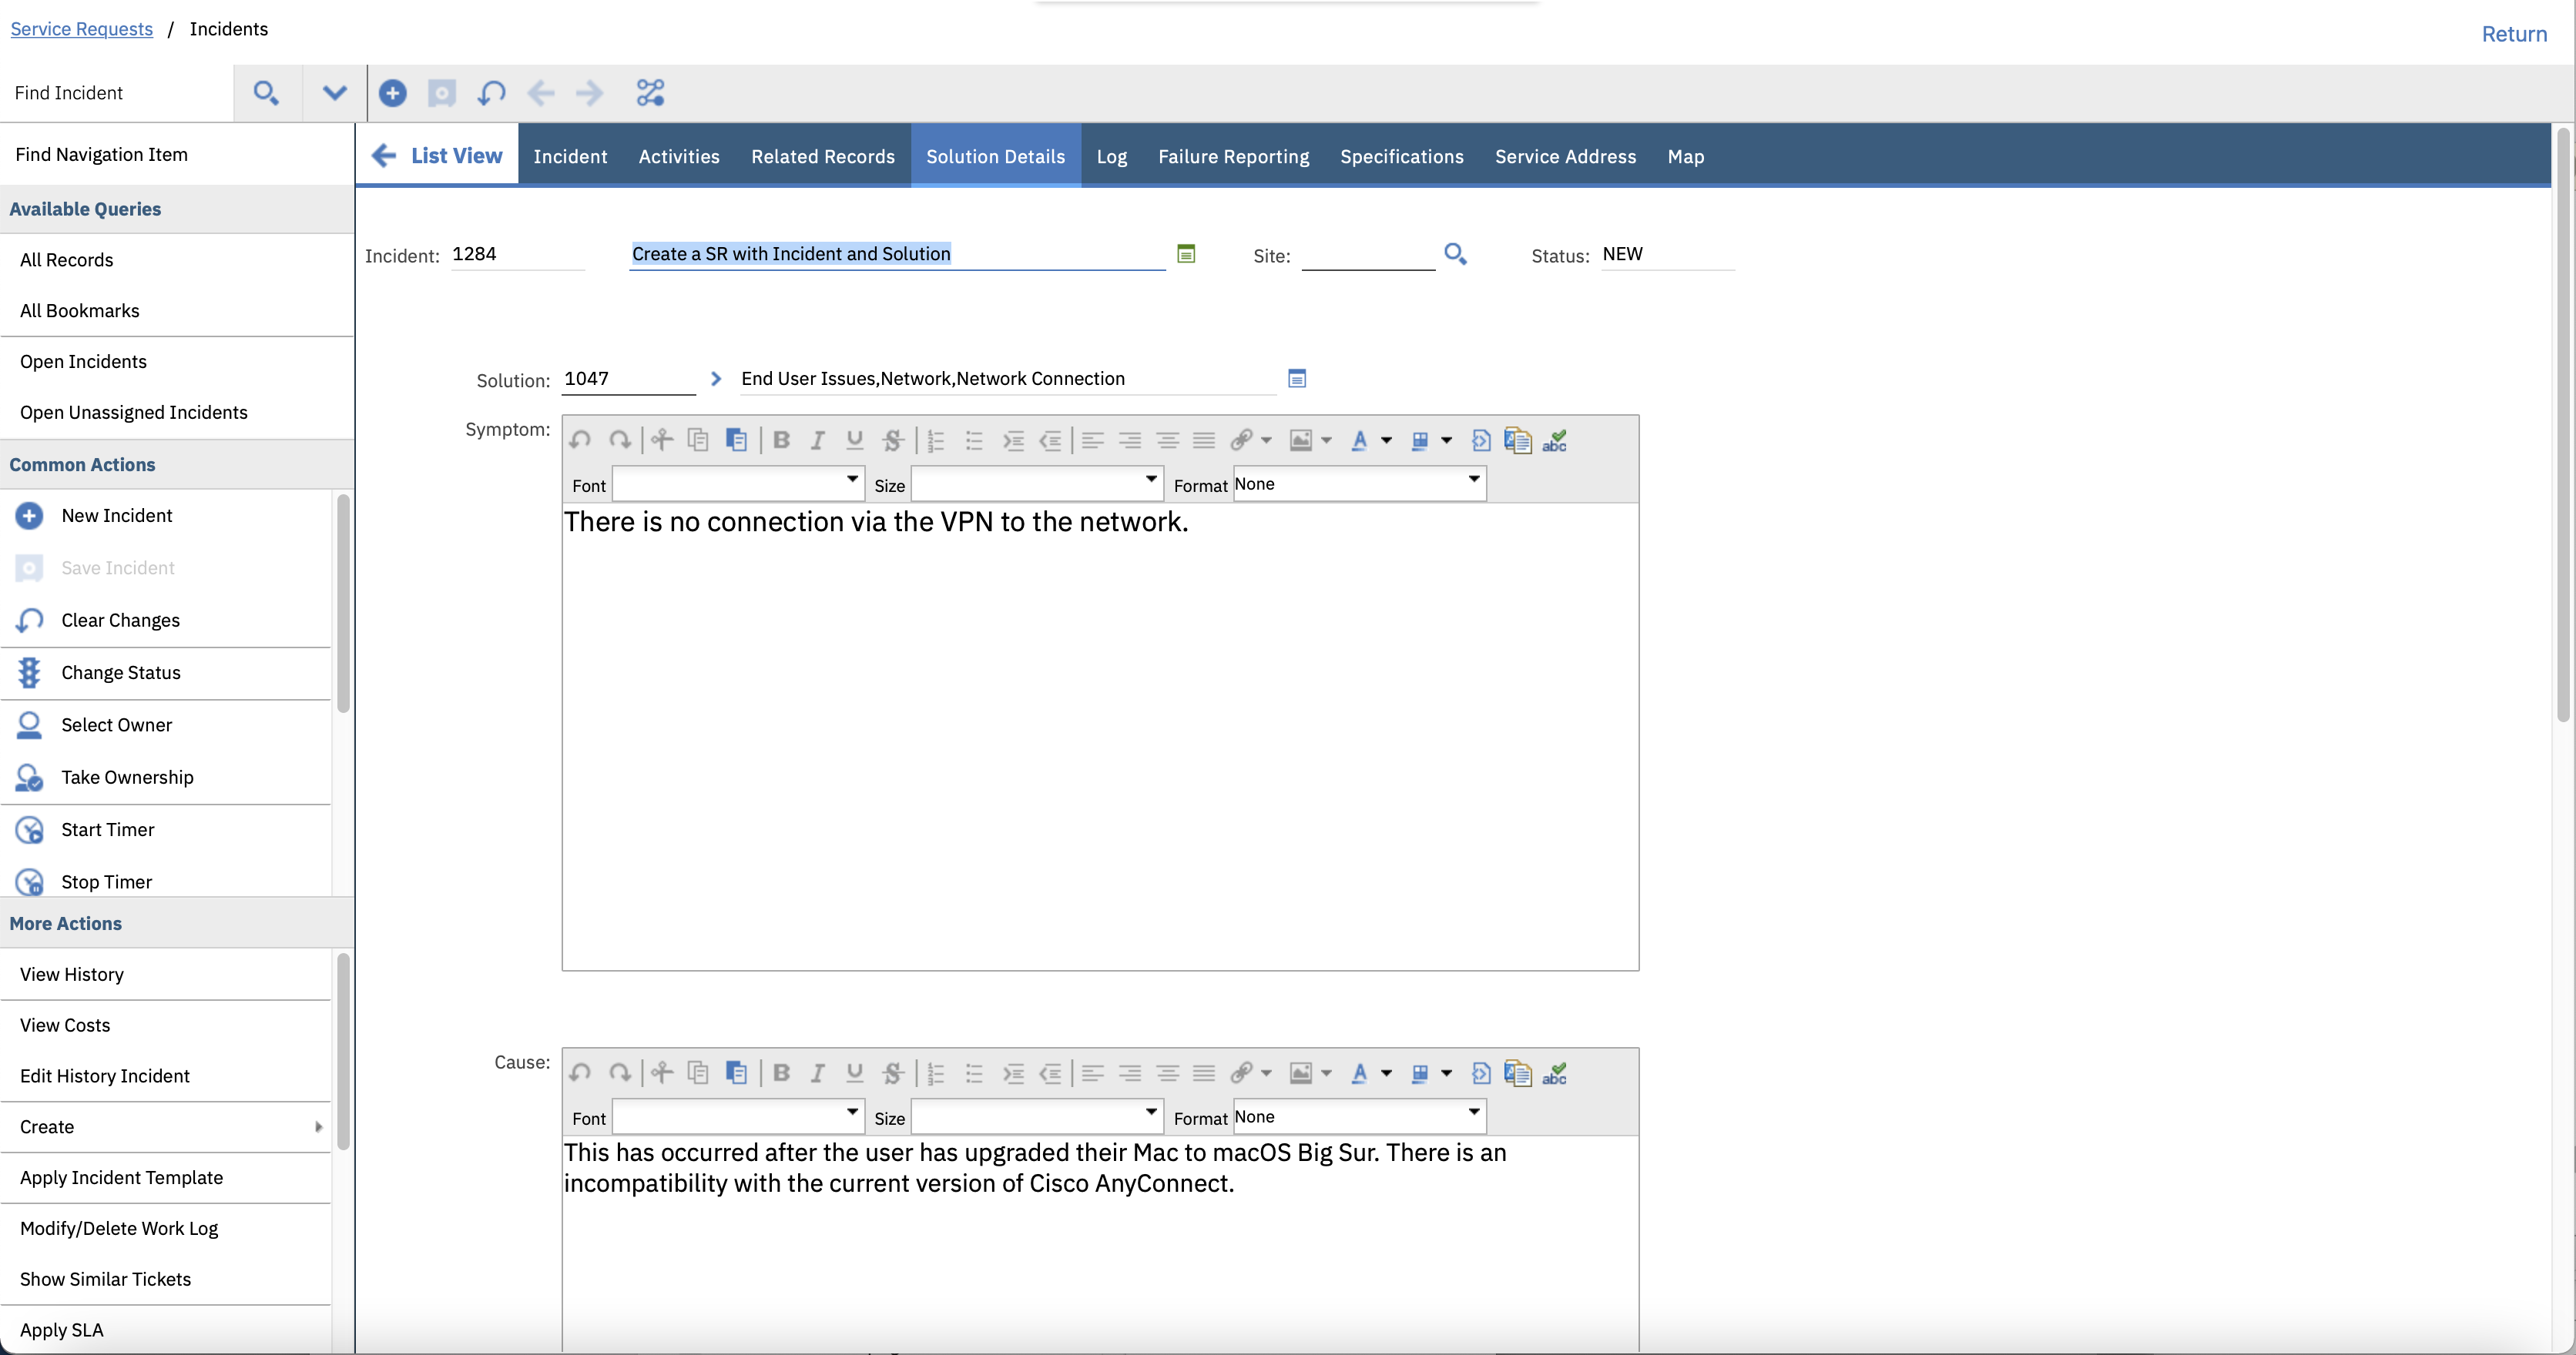Switch to the Failure Reporting tab
Screen dimensions: 2576x1355
click(x=1233, y=156)
